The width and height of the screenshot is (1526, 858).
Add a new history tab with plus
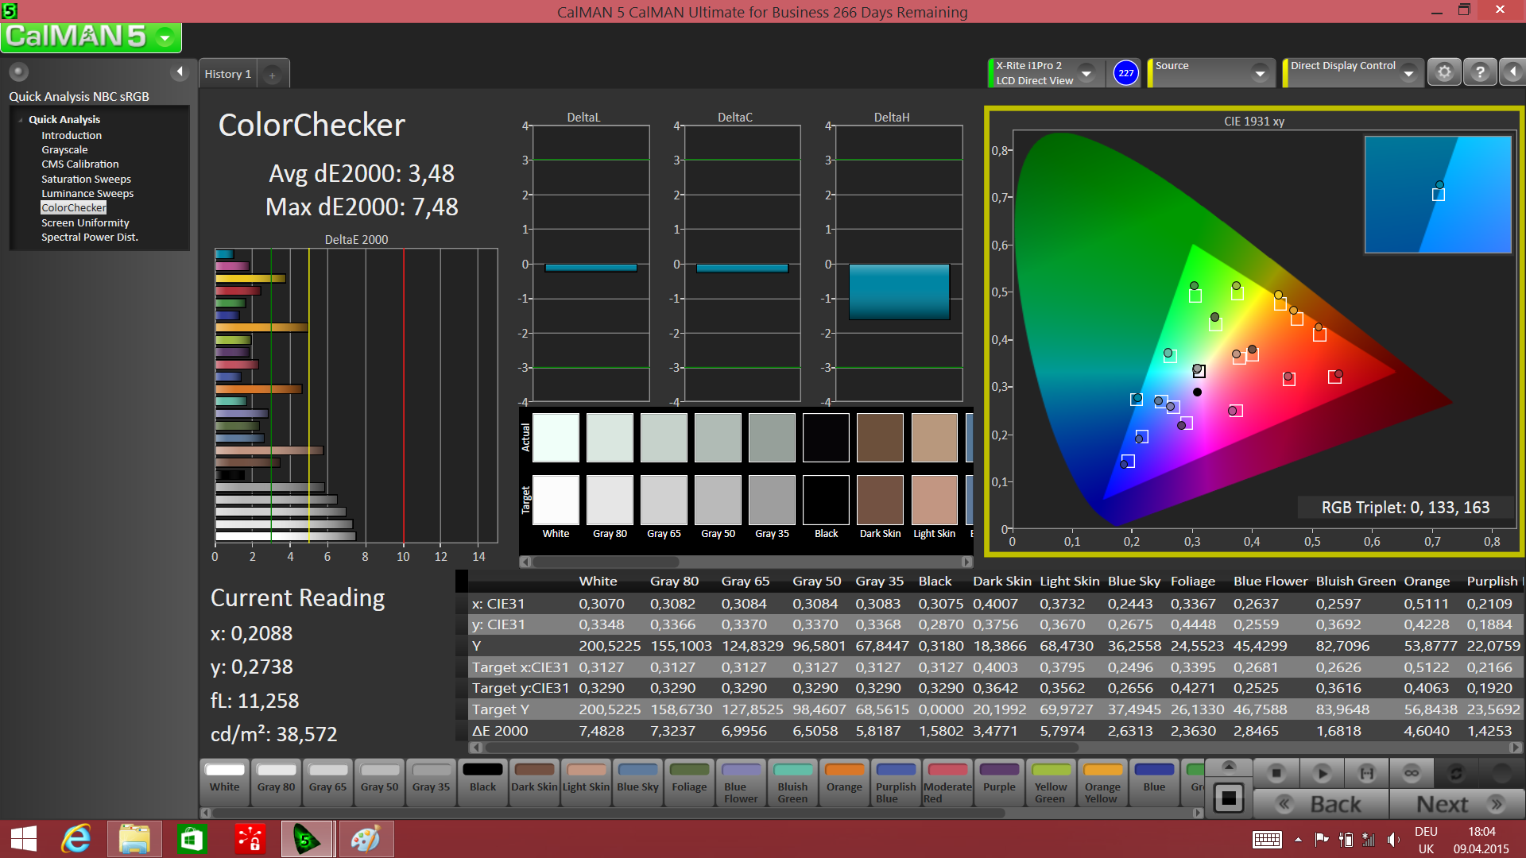tap(272, 75)
